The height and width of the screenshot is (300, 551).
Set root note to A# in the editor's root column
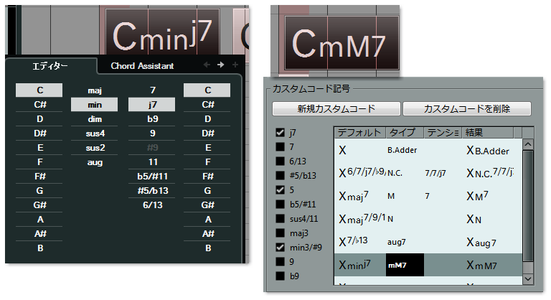point(39,233)
